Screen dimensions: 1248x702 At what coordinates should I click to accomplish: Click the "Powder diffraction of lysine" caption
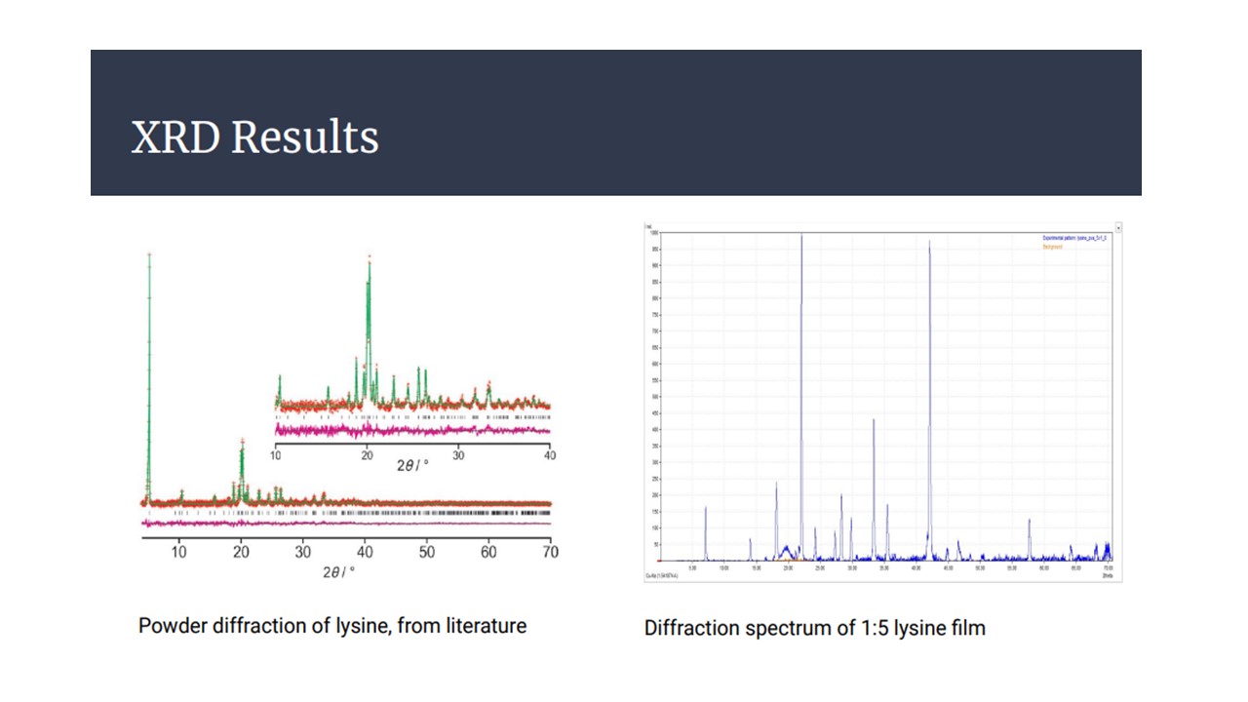tap(332, 626)
